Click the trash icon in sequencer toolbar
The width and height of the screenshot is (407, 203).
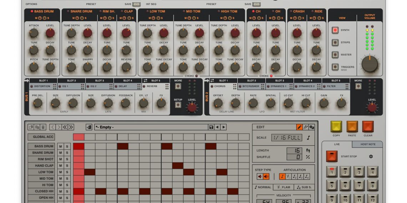(x=43, y=127)
